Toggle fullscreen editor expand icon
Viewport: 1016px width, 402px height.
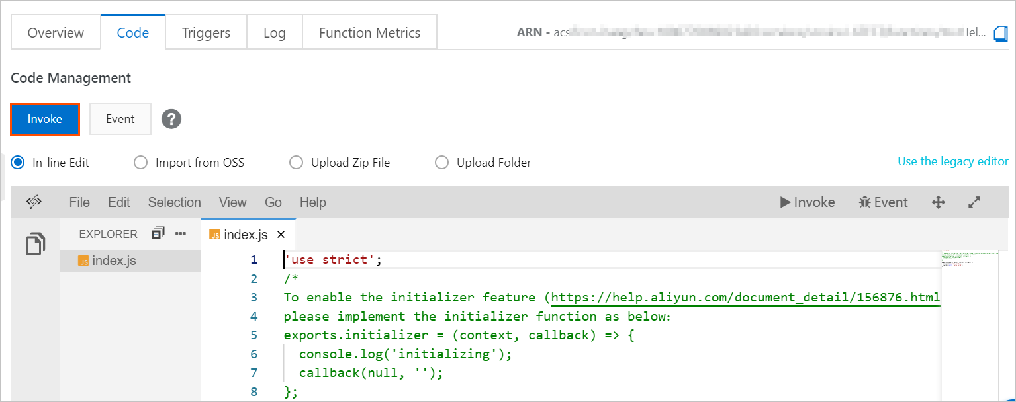pos(974,202)
